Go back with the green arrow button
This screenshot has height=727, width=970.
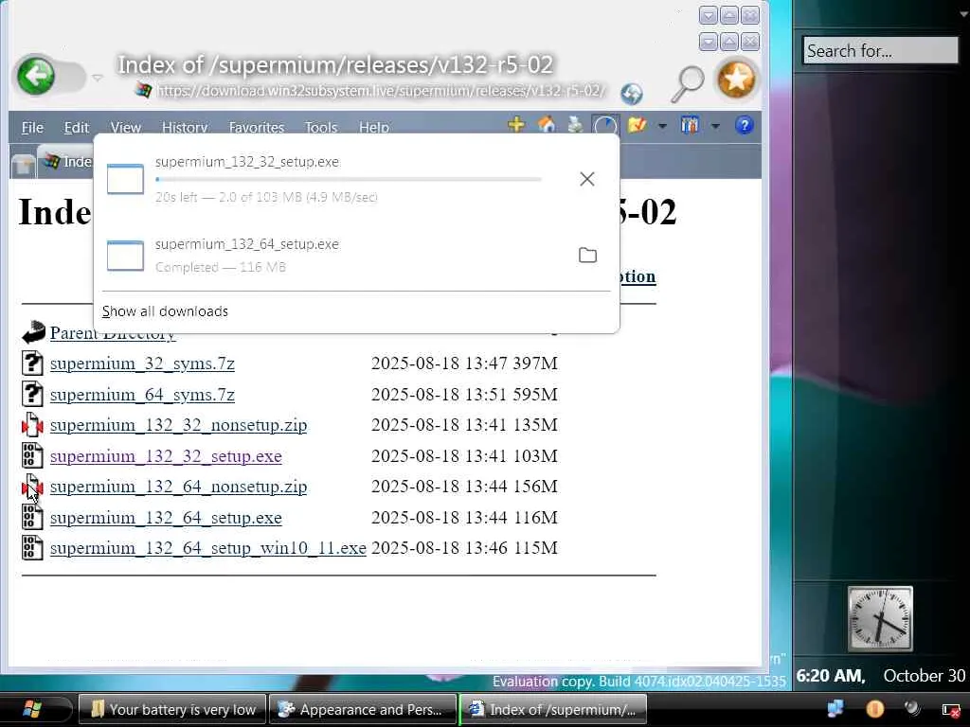point(36,76)
